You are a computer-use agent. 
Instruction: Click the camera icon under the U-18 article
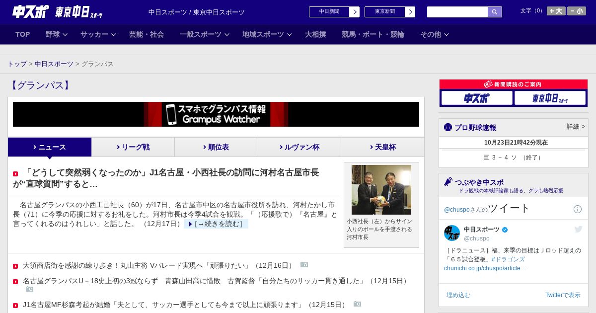30,289
